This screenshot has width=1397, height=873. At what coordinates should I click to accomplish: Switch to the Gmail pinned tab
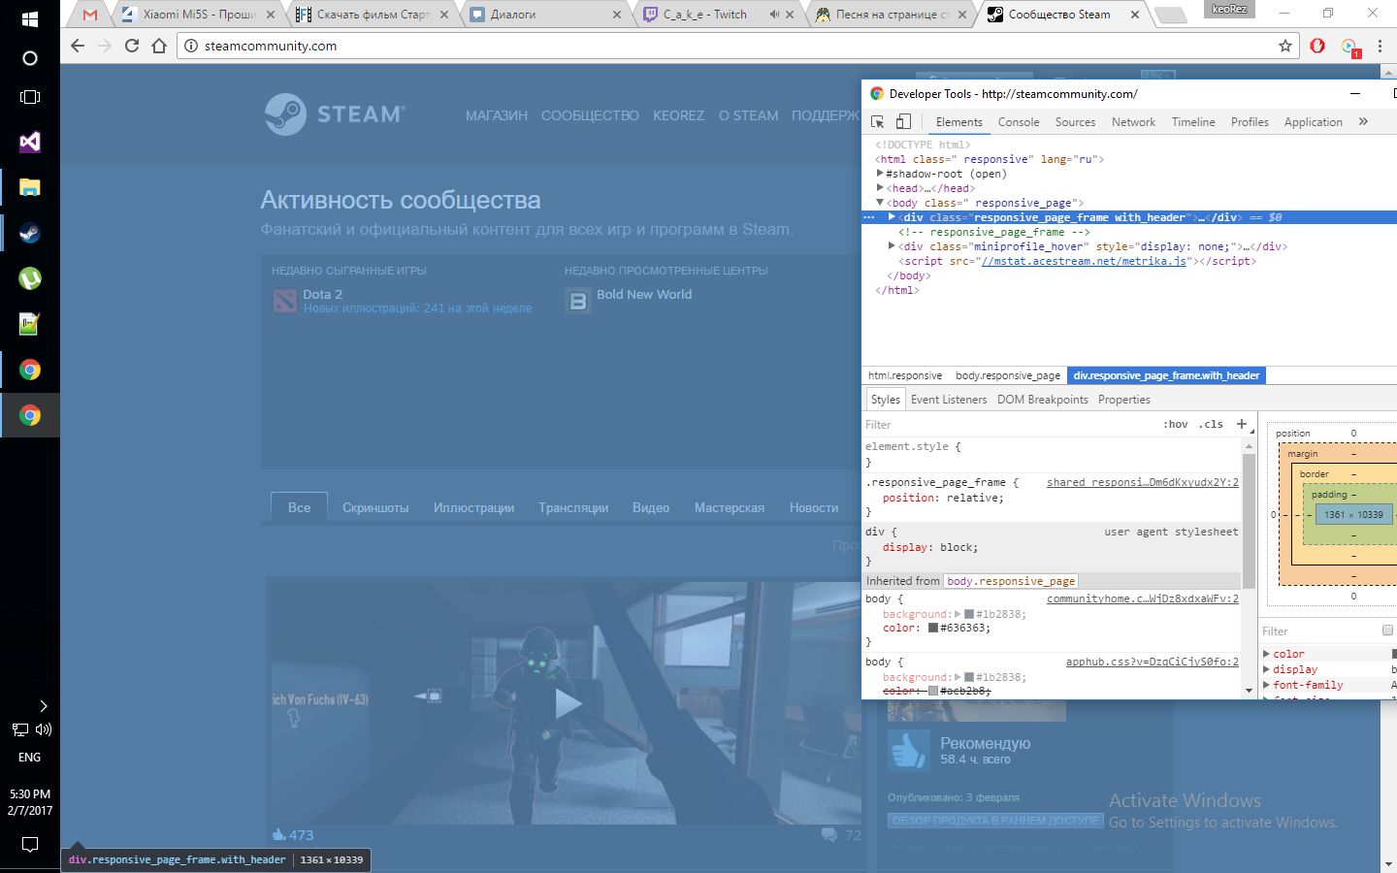tap(90, 15)
